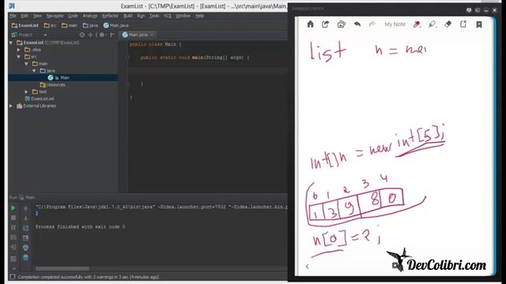Open the Project view dropdown
Viewport: 506px width, 284px height.
pyautogui.click(x=45, y=35)
